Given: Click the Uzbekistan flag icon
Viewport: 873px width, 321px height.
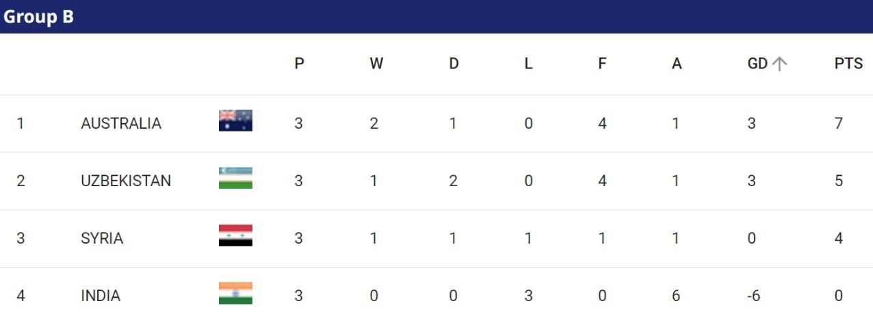Looking at the screenshot, I should pyautogui.click(x=235, y=178).
